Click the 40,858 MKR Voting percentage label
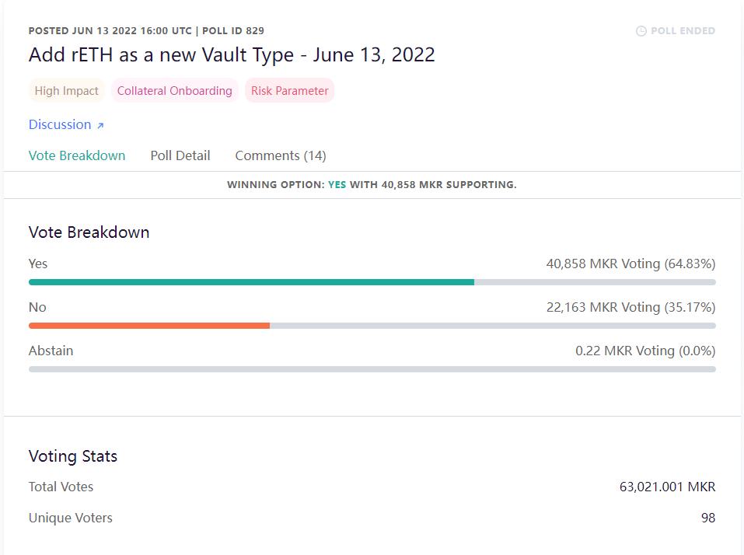Image resolution: width=744 pixels, height=555 pixels. click(x=630, y=264)
